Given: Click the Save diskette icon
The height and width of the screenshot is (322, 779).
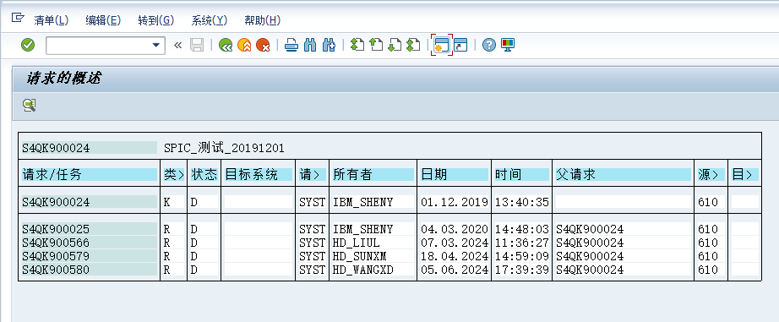Looking at the screenshot, I should [x=197, y=46].
